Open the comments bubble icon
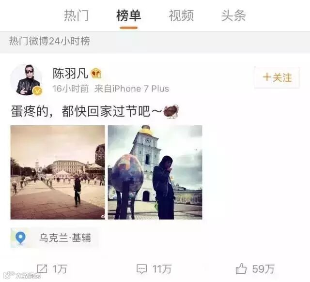The width and height of the screenshot is (310, 282). pos(141,269)
